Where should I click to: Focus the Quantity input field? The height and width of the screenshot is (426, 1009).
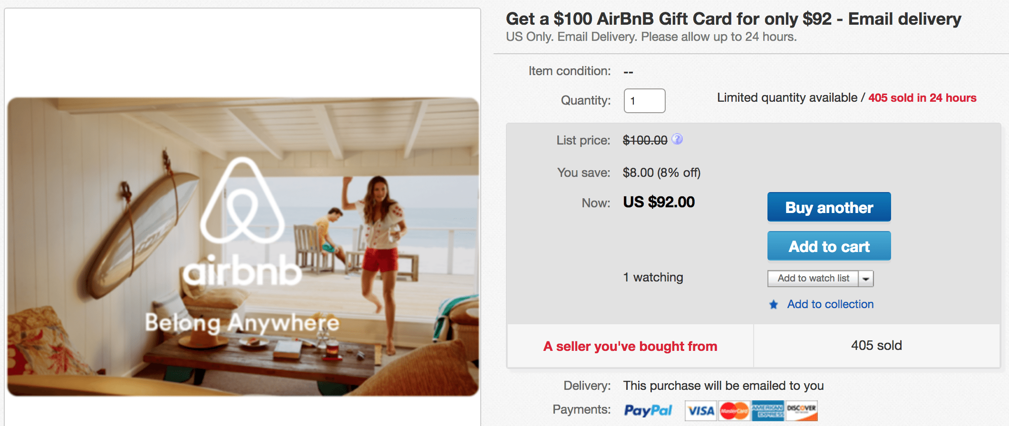pyautogui.click(x=644, y=101)
